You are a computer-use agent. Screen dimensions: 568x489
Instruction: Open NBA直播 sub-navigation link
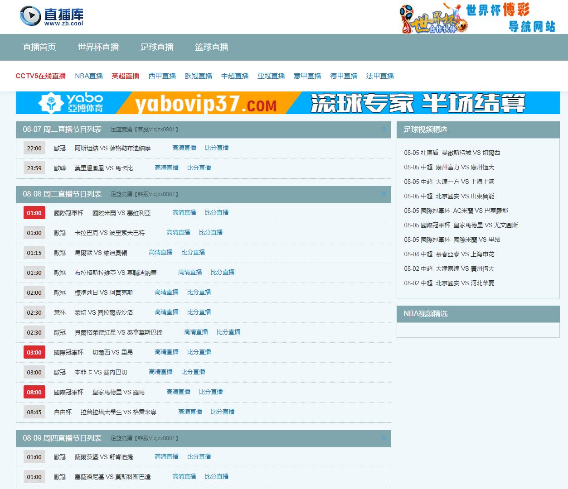point(89,76)
